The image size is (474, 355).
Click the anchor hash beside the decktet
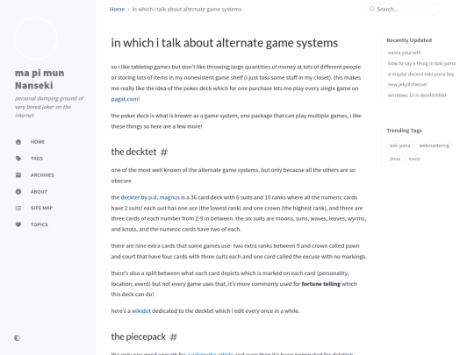coord(164,153)
